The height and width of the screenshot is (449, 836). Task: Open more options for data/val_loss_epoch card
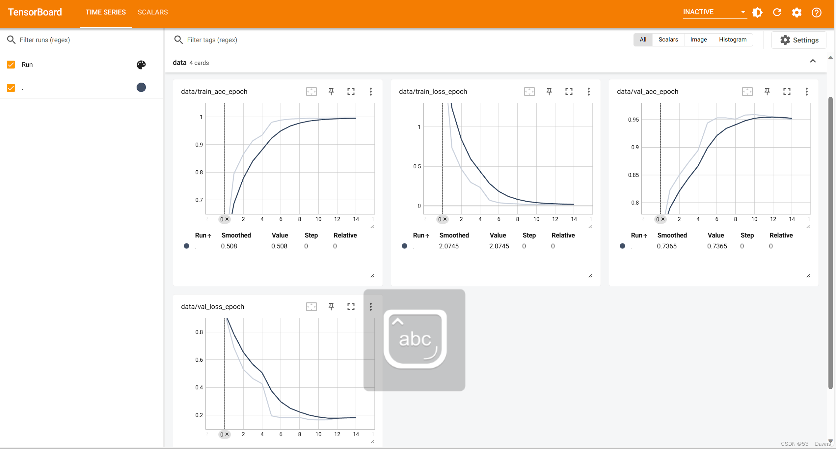tap(371, 307)
